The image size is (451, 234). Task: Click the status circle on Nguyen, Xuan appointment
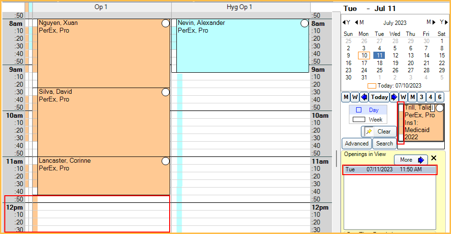click(x=166, y=23)
